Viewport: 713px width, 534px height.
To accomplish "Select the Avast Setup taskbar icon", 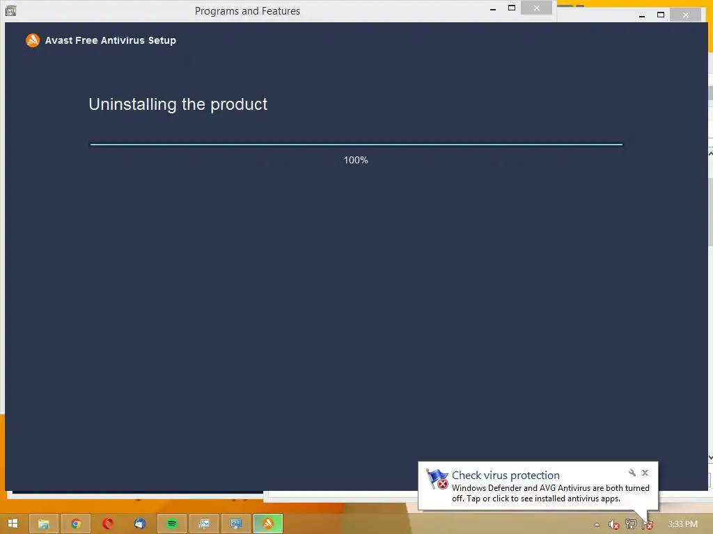I will [268, 524].
